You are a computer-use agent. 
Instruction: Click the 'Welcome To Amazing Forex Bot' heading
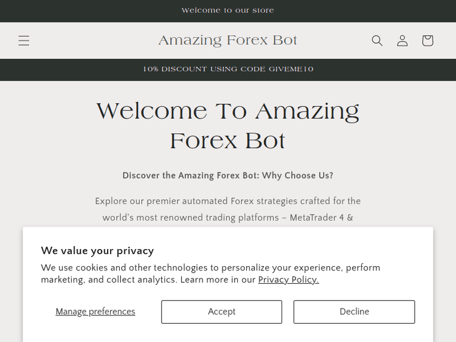[228, 126]
